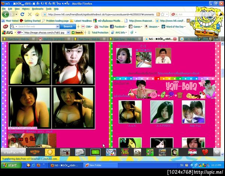Screen dimensions: 225x176
Task: Launch the keyboard game icon in hi5 bar
Action: click(x=80, y=152)
